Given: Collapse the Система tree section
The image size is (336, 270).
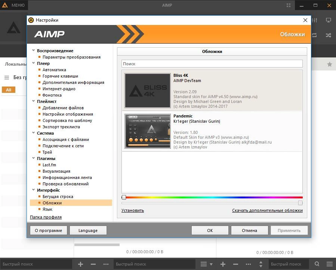Looking at the screenshot, I should click(x=33, y=133).
